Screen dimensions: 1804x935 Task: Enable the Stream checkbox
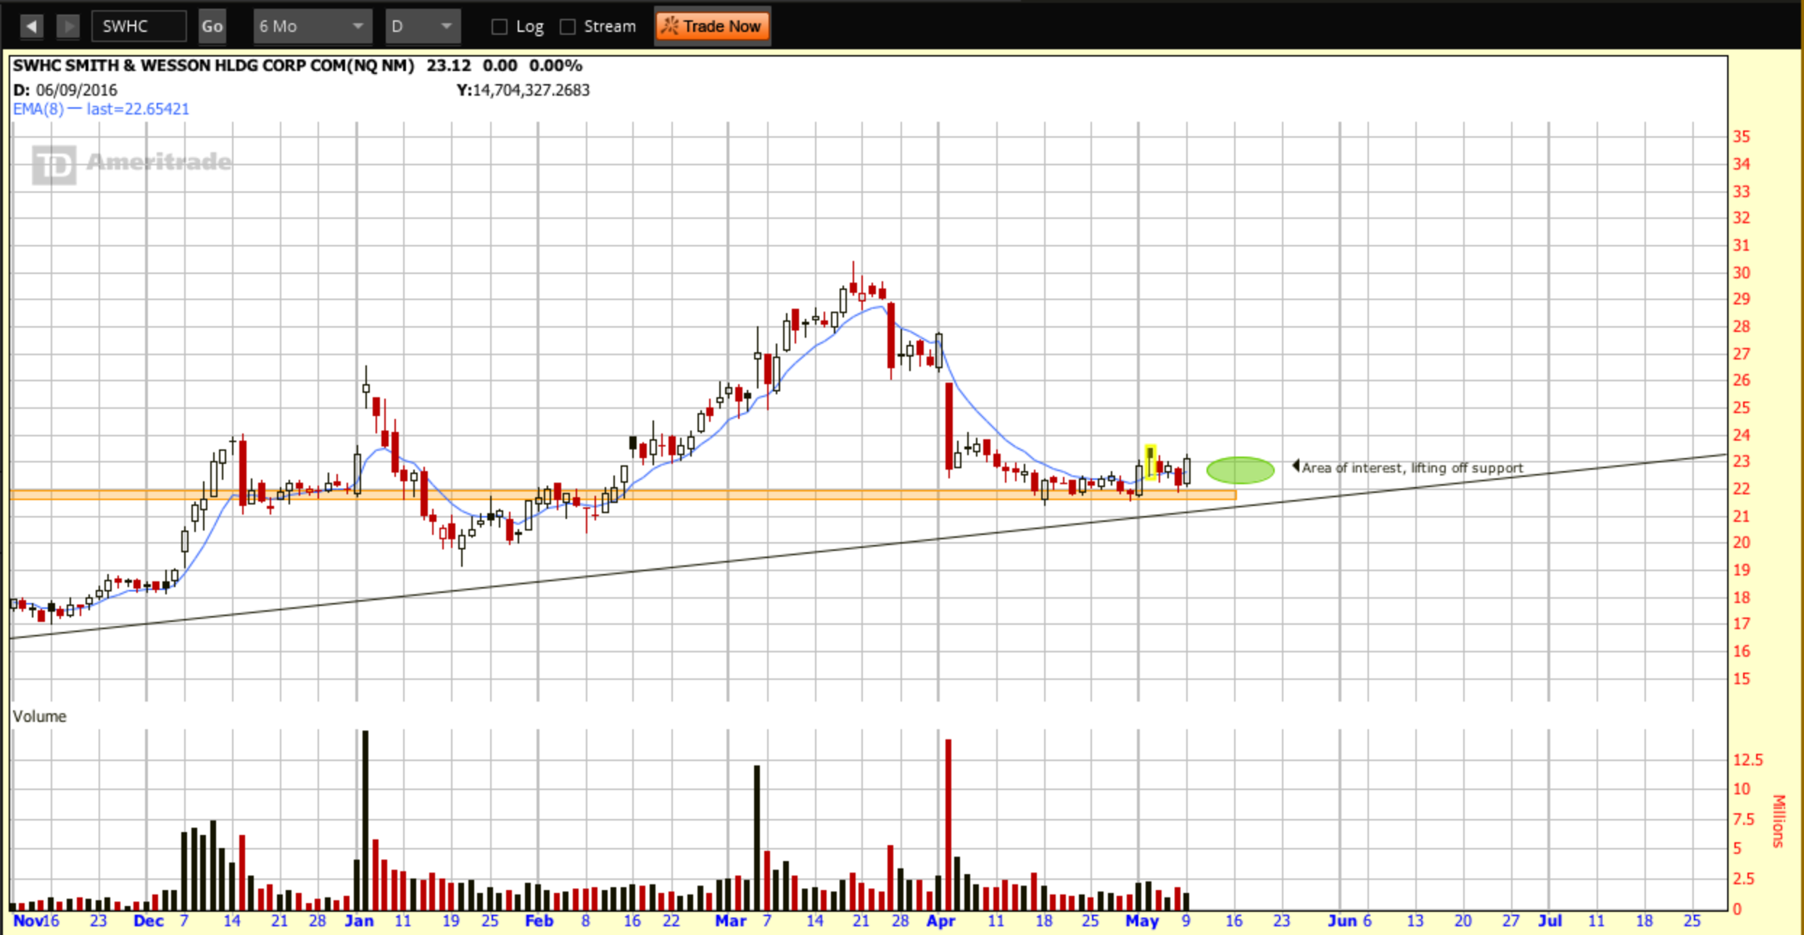click(568, 26)
